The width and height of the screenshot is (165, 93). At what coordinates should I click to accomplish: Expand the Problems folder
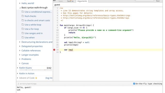20,59
